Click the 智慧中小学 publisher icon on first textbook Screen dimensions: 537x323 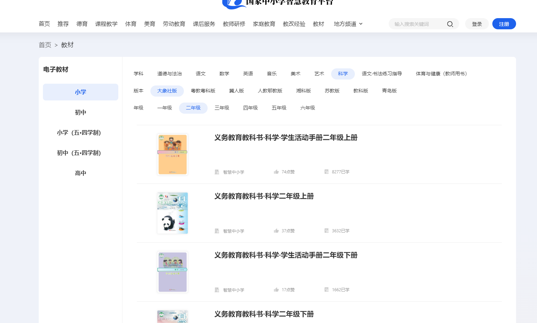click(x=217, y=172)
